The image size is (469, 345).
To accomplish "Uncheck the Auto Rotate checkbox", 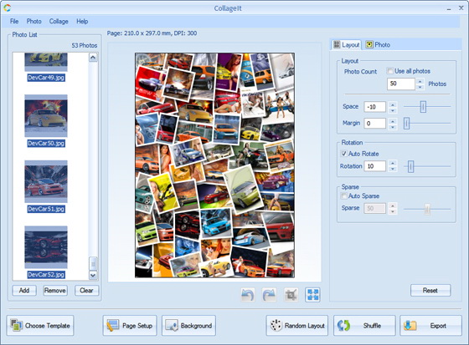I will (x=343, y=154).
